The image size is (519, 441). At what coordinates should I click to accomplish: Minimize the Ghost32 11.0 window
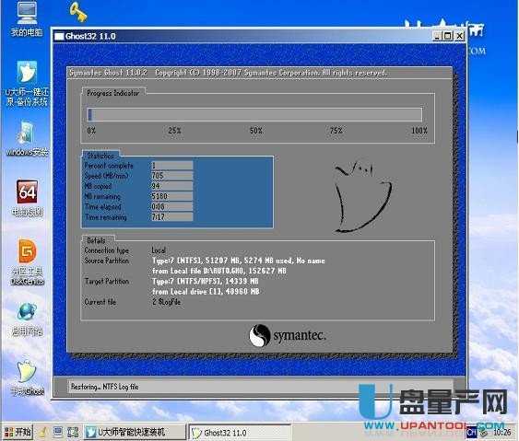(x=437, y=36)
